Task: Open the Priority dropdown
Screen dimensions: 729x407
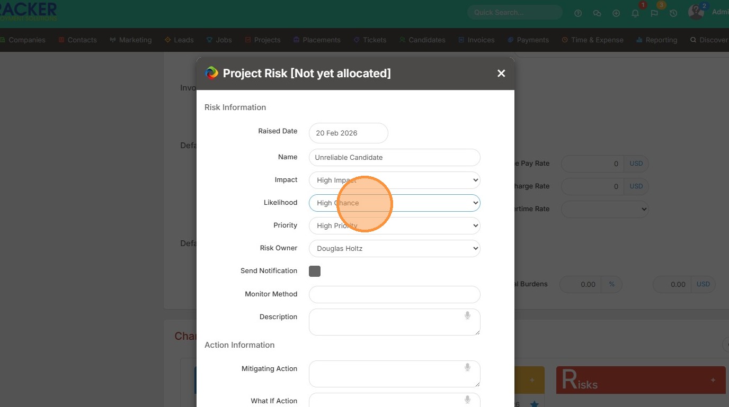Action: 394,225
